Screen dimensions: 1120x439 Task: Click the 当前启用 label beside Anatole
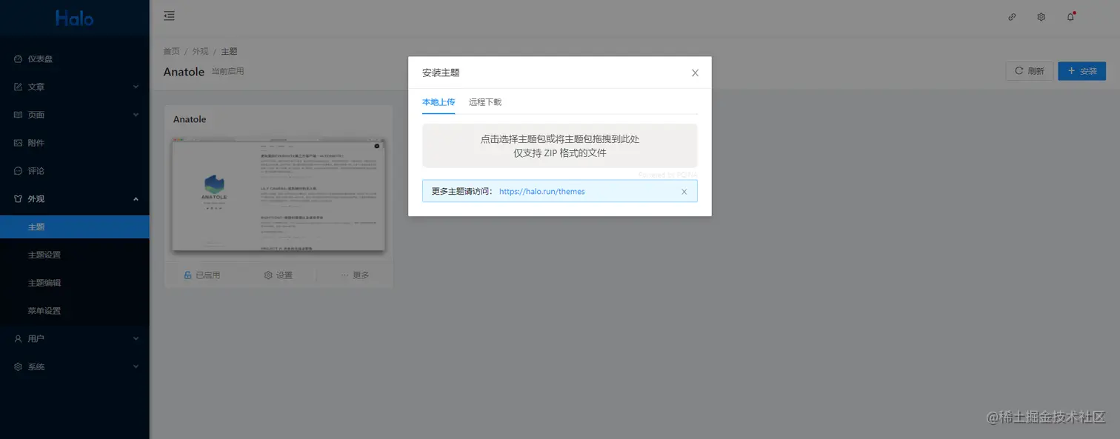pos(227,72)
